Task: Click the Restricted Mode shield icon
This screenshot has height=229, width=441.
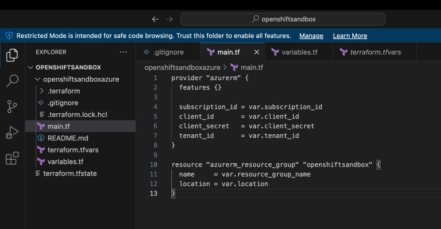Action: pos(9,36)
